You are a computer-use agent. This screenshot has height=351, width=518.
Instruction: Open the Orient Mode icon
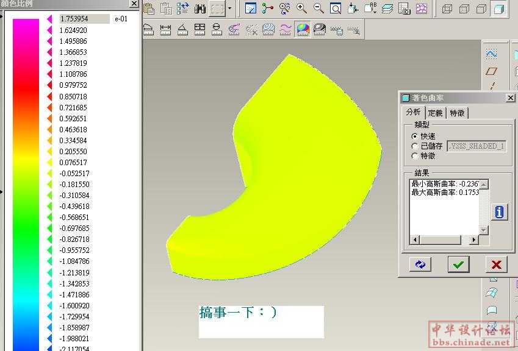284,9
